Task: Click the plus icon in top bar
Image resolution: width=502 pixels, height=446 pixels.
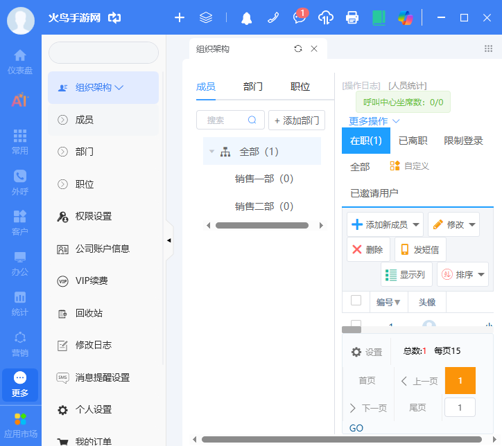Action: click(x=180, y=17)
